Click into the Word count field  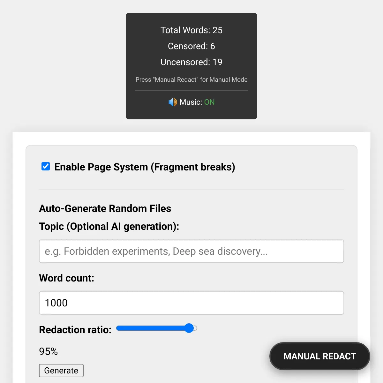[x=191, y=303]
